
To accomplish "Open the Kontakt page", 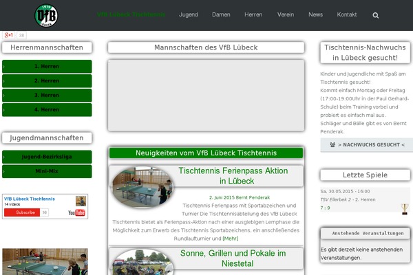I will 347,14.
